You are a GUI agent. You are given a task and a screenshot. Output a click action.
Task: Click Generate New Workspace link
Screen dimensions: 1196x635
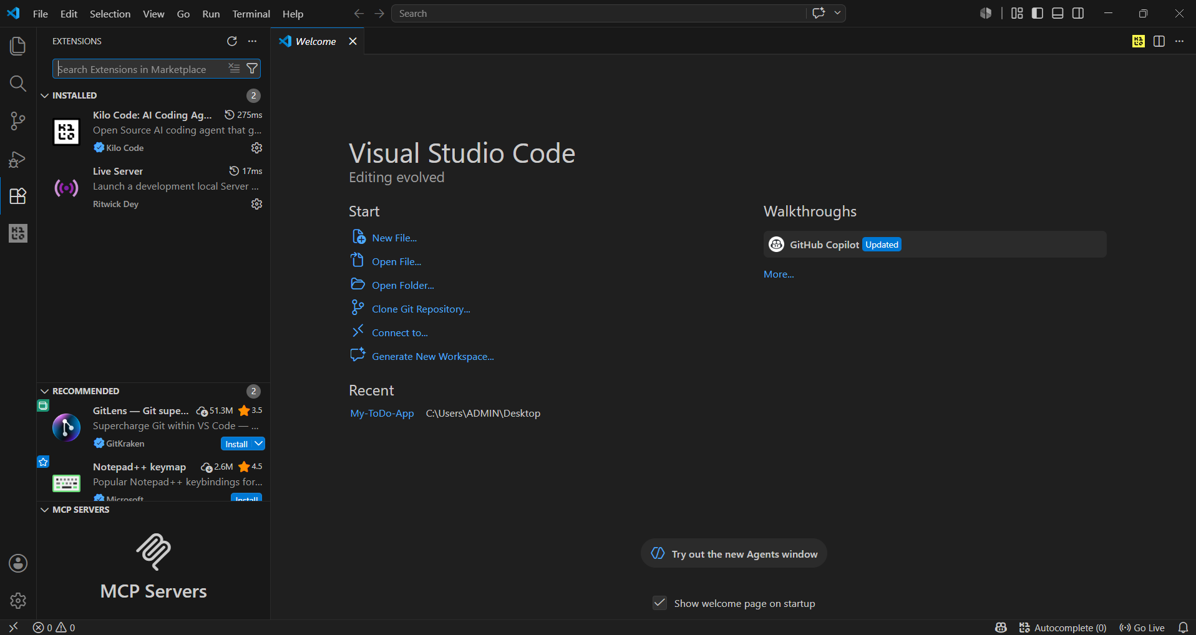[x=433, y=356]
